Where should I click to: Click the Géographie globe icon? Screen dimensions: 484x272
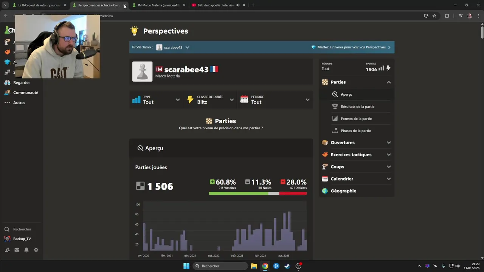tap(325, 191)
